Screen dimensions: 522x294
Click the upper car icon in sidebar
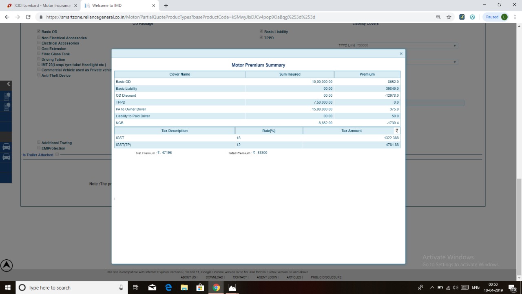(x=7, y=147)
